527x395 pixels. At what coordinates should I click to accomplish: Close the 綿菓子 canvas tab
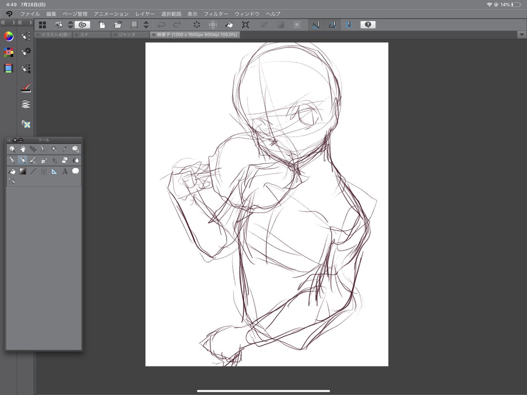pyautogui.click(x=153, y=34)
